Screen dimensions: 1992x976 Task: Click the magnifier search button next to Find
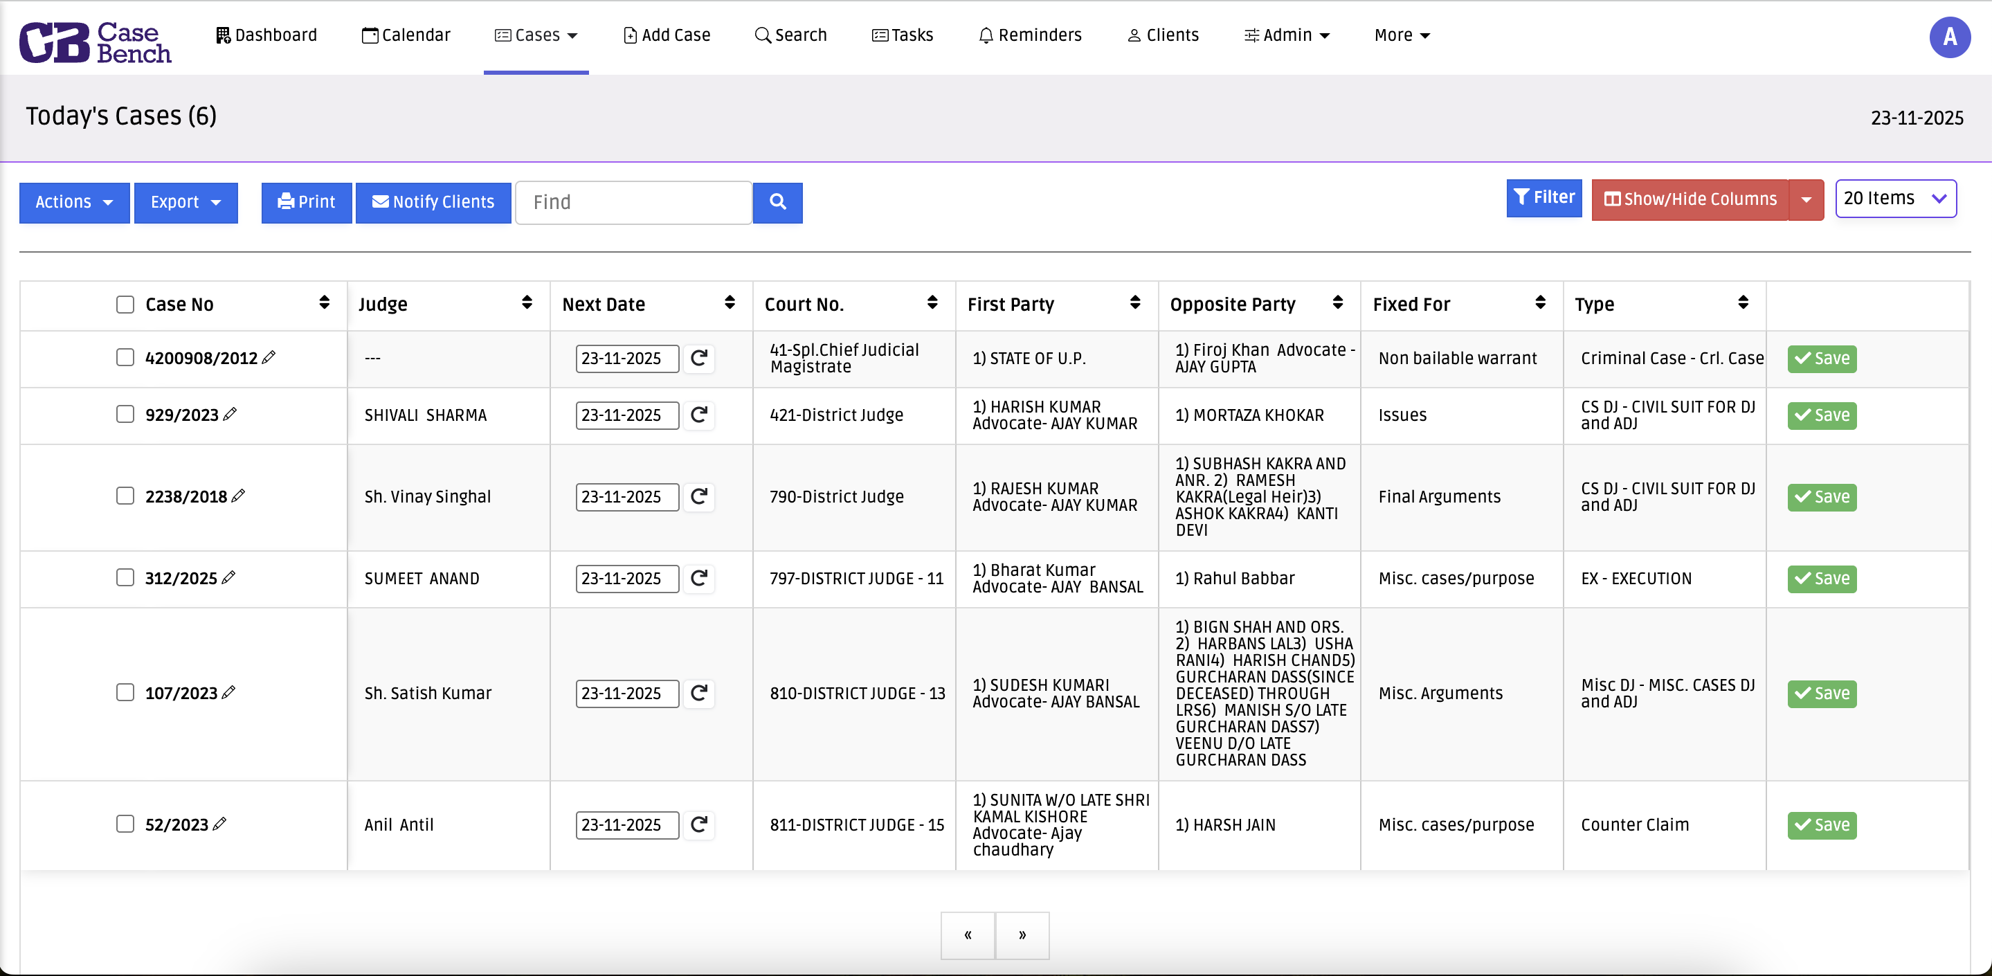pyautogui.click(x=777, y=202)
